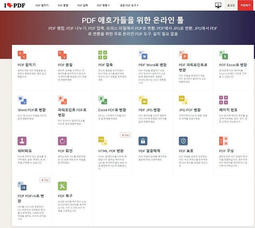255x228 pixels.
Task: Click the PDF 파워포인트로 변환 icon
Action: (x=183, y=55)
